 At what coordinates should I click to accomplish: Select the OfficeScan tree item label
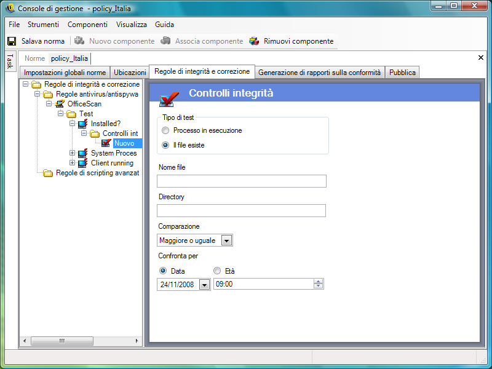(84, 104)
